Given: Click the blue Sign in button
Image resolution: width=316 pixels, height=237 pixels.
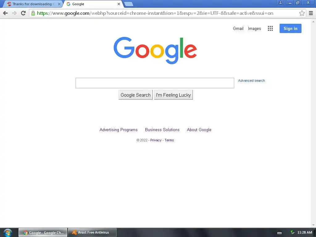Looking at the screenshot, I should coord(290,28).
